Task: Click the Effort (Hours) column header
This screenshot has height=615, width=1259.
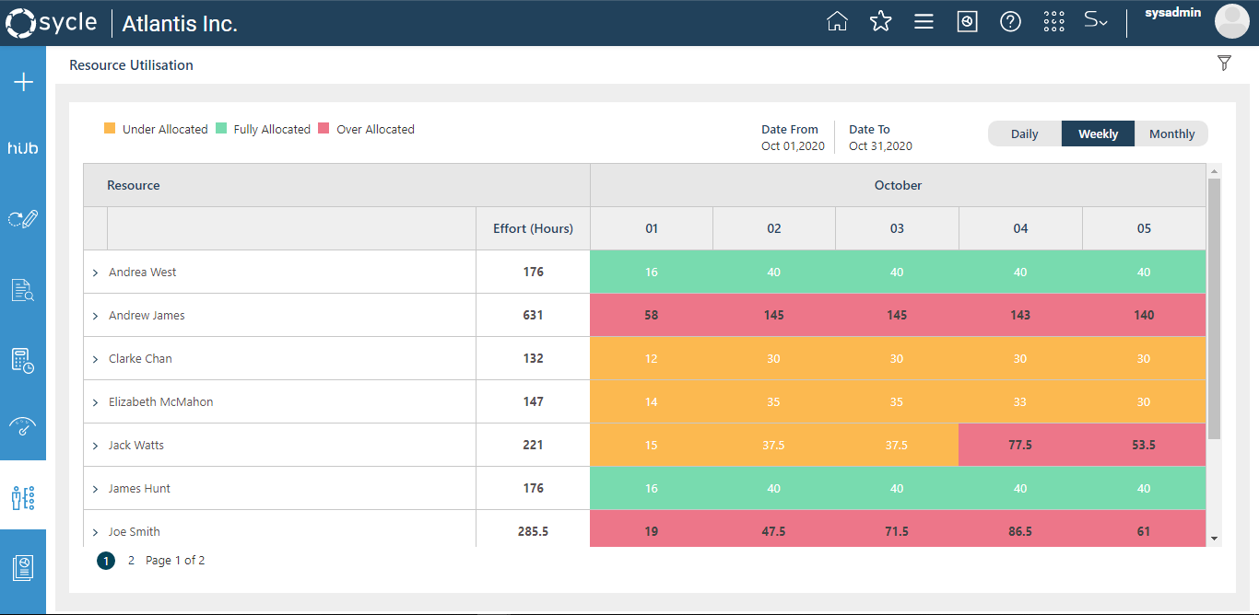Action: pos(533,228)
